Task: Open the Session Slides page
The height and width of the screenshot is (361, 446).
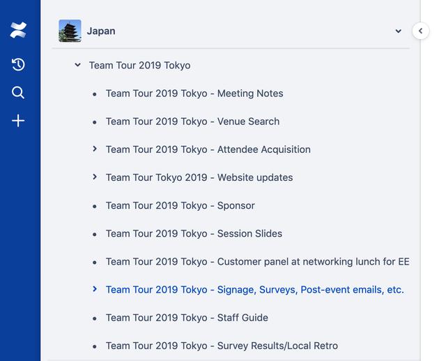Action: coord(194,234)
